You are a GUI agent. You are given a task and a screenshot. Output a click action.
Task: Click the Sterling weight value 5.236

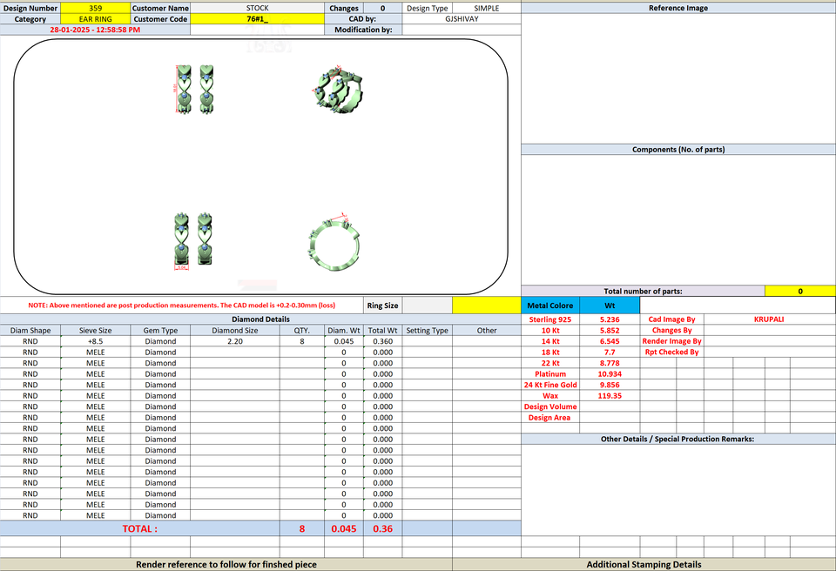[610, 319]
